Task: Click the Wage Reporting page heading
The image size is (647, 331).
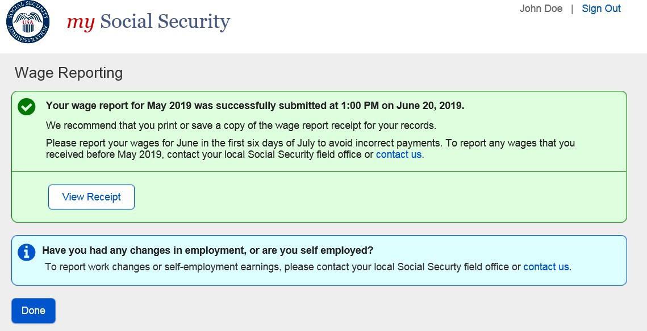Action: point(69,73)
